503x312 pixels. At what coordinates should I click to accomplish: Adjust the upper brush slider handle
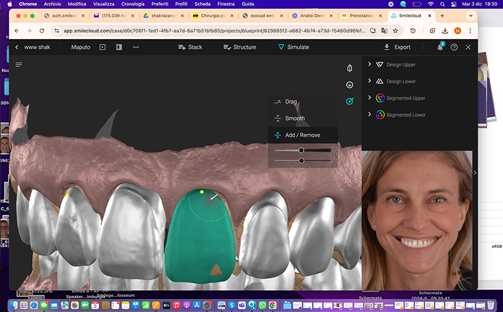[x=301, y=150]
